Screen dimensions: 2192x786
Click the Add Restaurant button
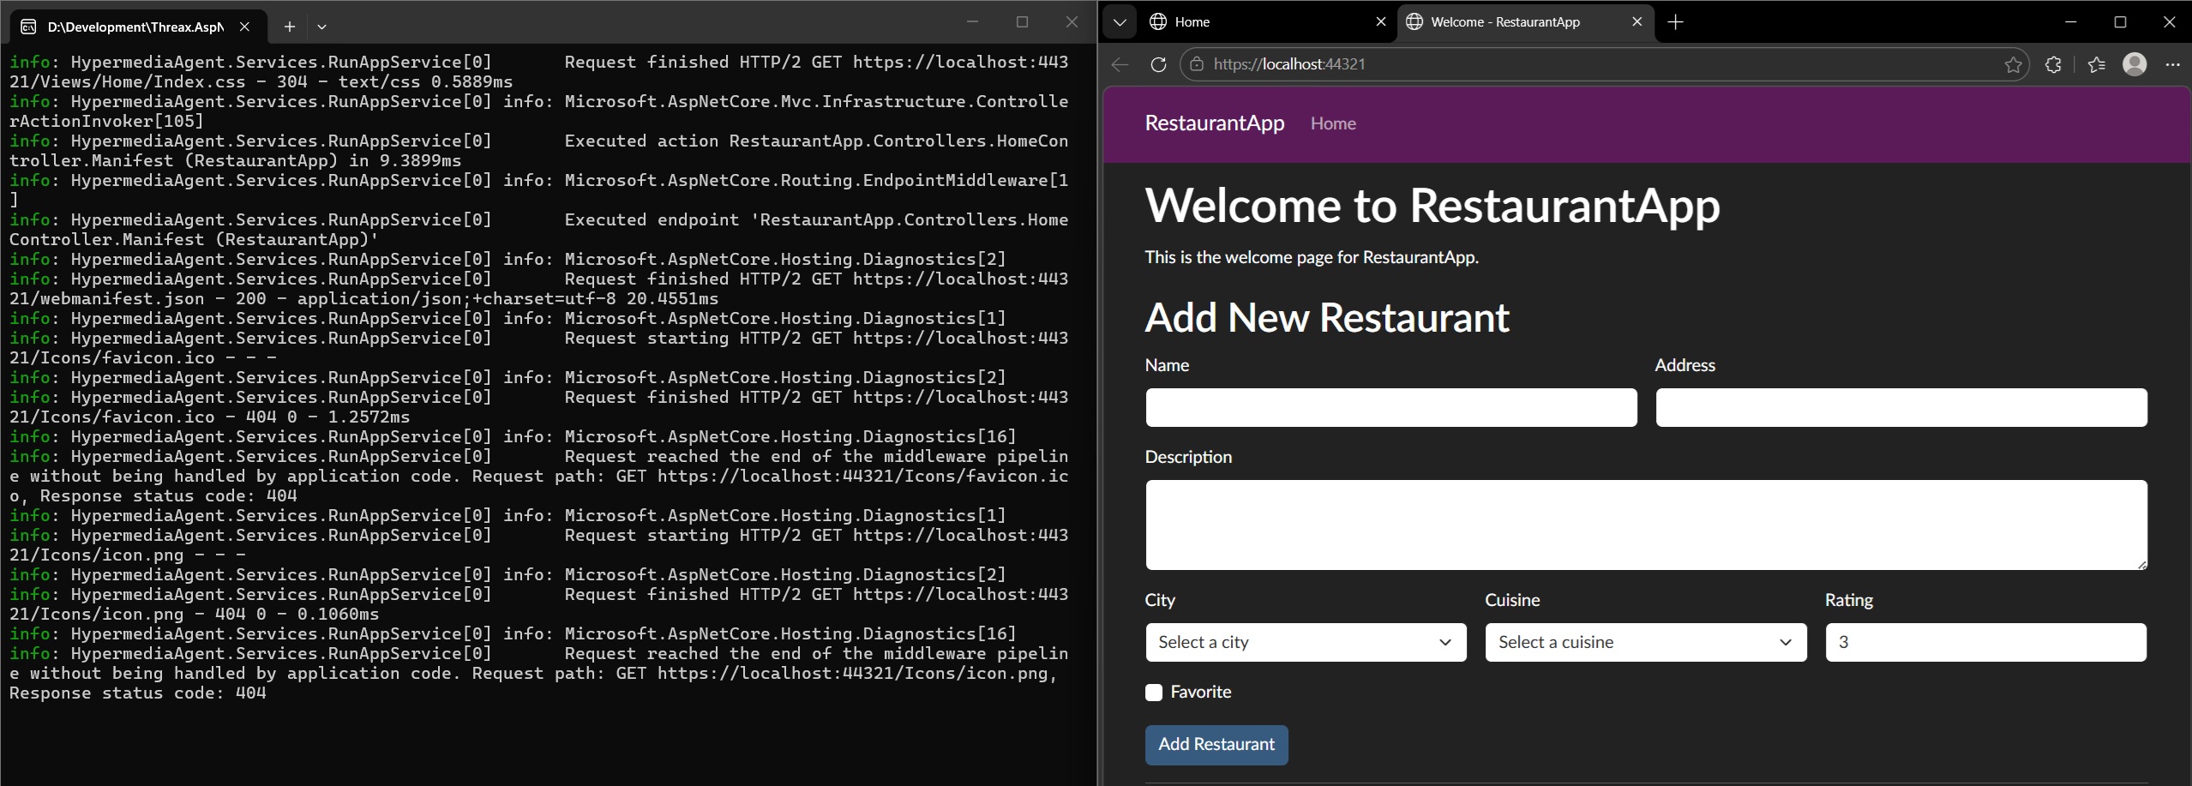1216,745
